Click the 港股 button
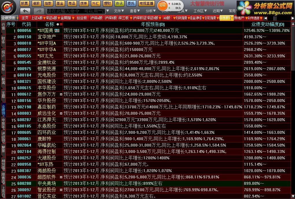 36,3
